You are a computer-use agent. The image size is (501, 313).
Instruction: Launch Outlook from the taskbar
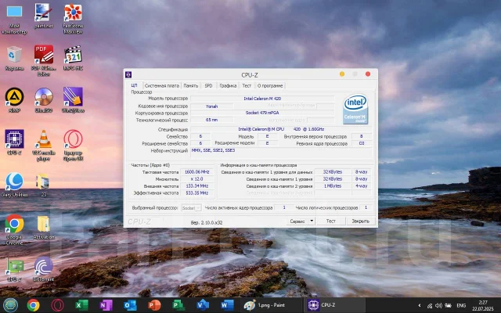(x=130, y=305)
